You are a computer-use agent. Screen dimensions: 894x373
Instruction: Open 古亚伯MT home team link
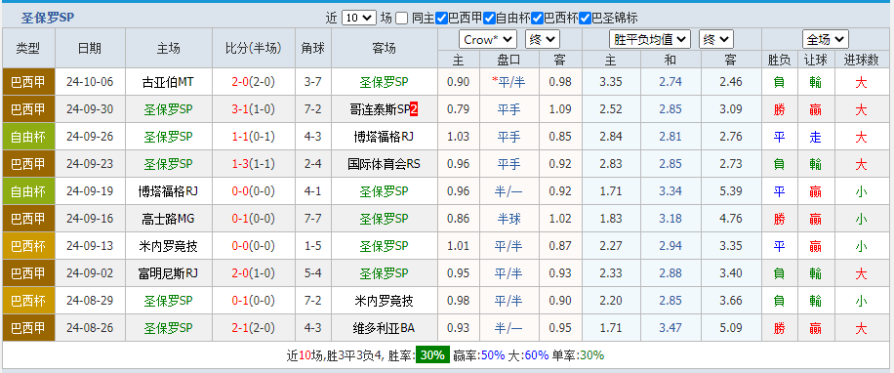168,82
